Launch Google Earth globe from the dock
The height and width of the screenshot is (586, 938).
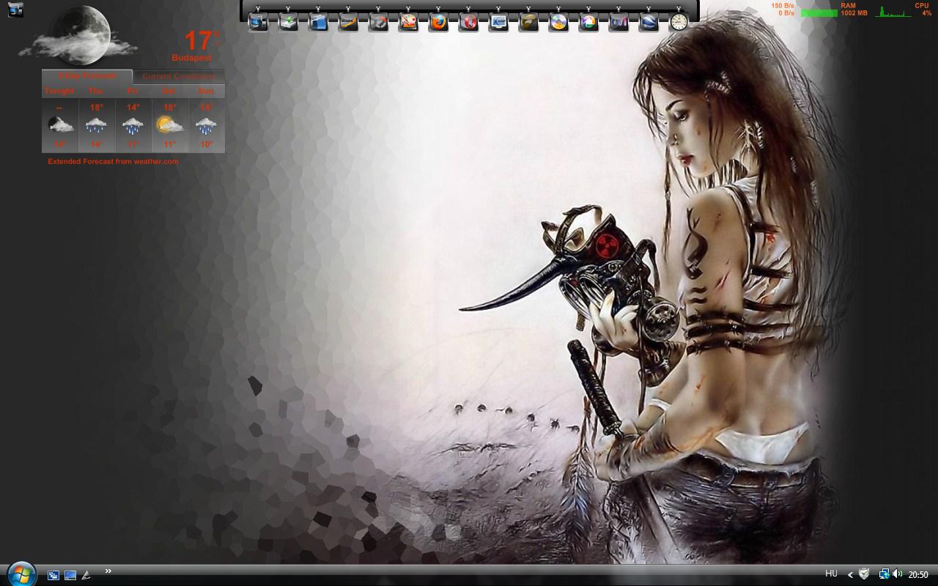click(649, 23)
